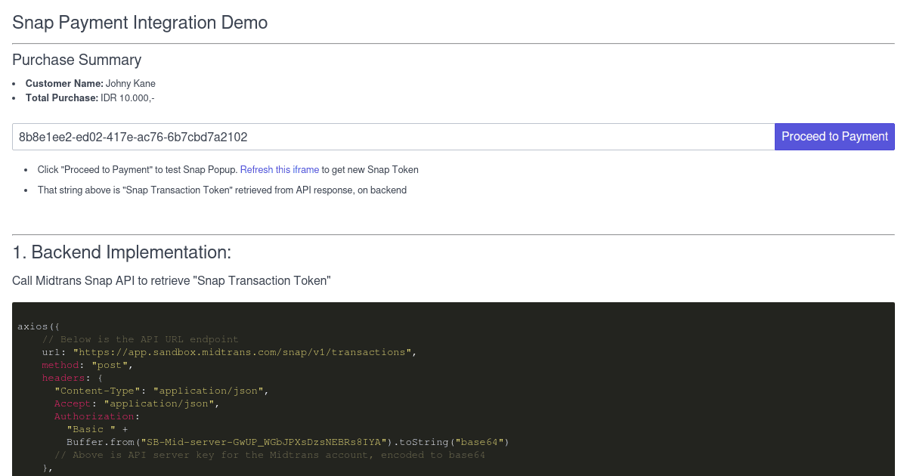This screenshot has height=476, width=907.
Task: Open the "Refresh this iframe" link
Action: coord(279,169)
